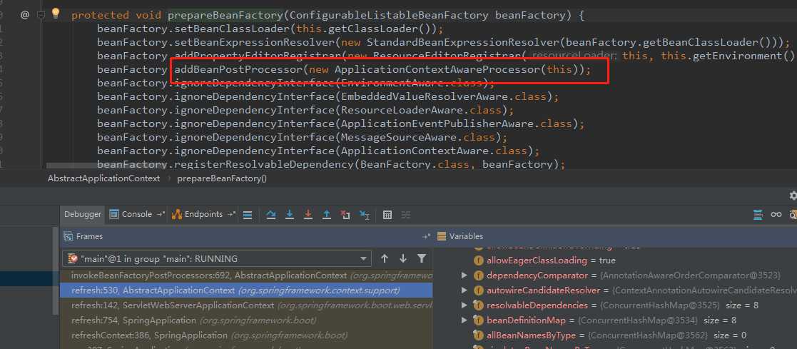Show Execution Point button in debug toolbar
This screenshot has width=797, height=349.
tap(248, 216)
